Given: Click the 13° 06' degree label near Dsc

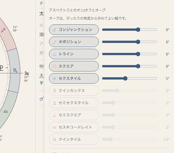Looking at the screenshot, I should pos(26,79).
